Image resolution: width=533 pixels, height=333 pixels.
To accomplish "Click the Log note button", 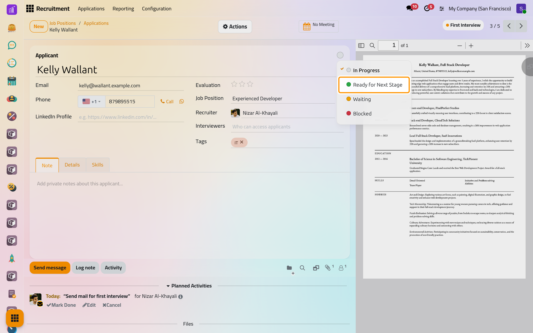I will pos(86,268).
